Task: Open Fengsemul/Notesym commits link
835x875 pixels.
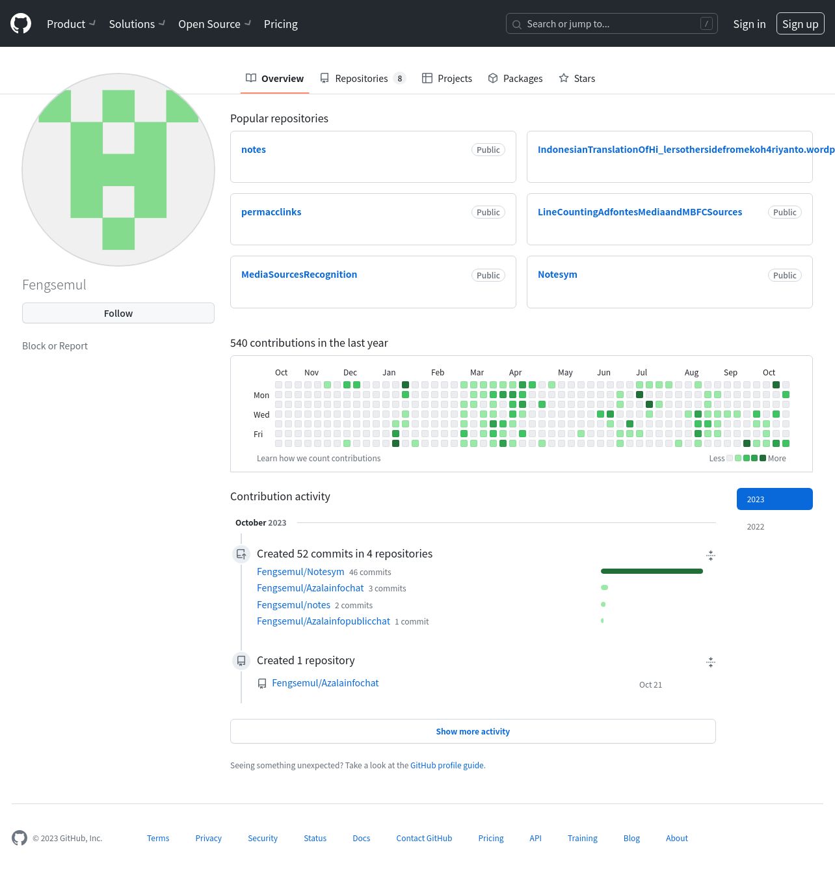Action: tap(300, 572)
